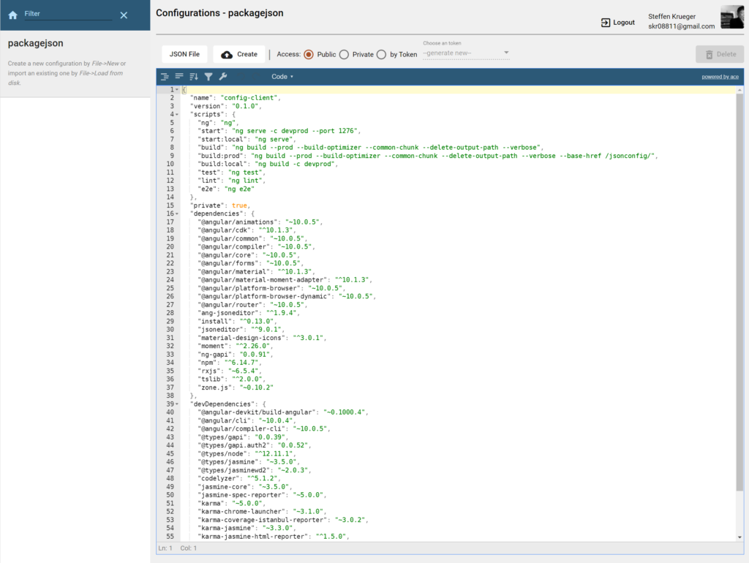Click "build:prod" script key
Screen dimensions: 749x563
220,156
